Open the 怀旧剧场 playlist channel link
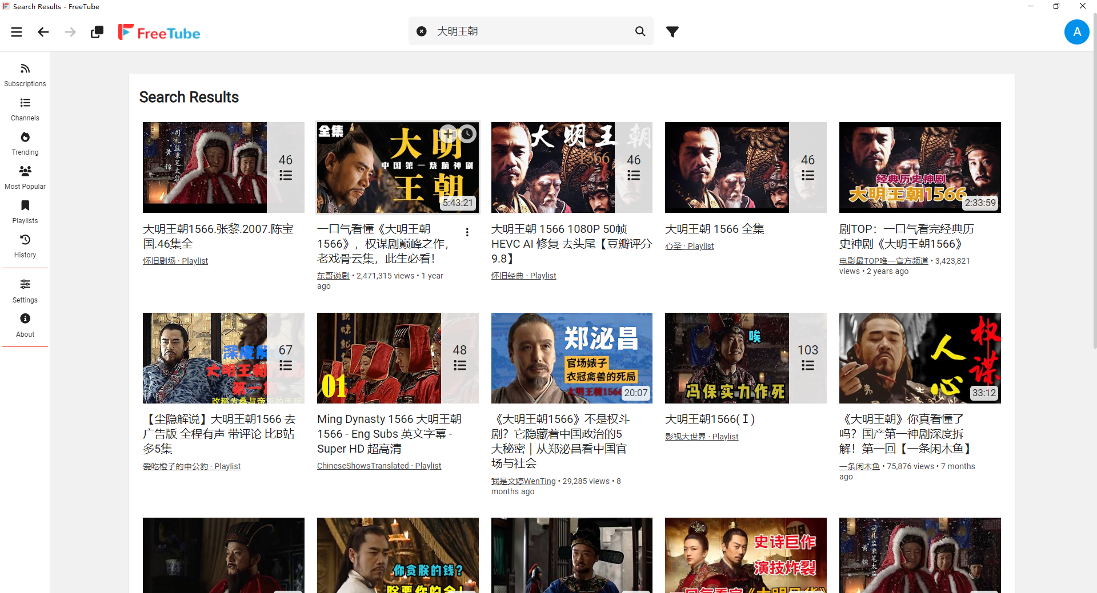The height and width of the screenshot is (593, 1097). [x=175, y=261]
